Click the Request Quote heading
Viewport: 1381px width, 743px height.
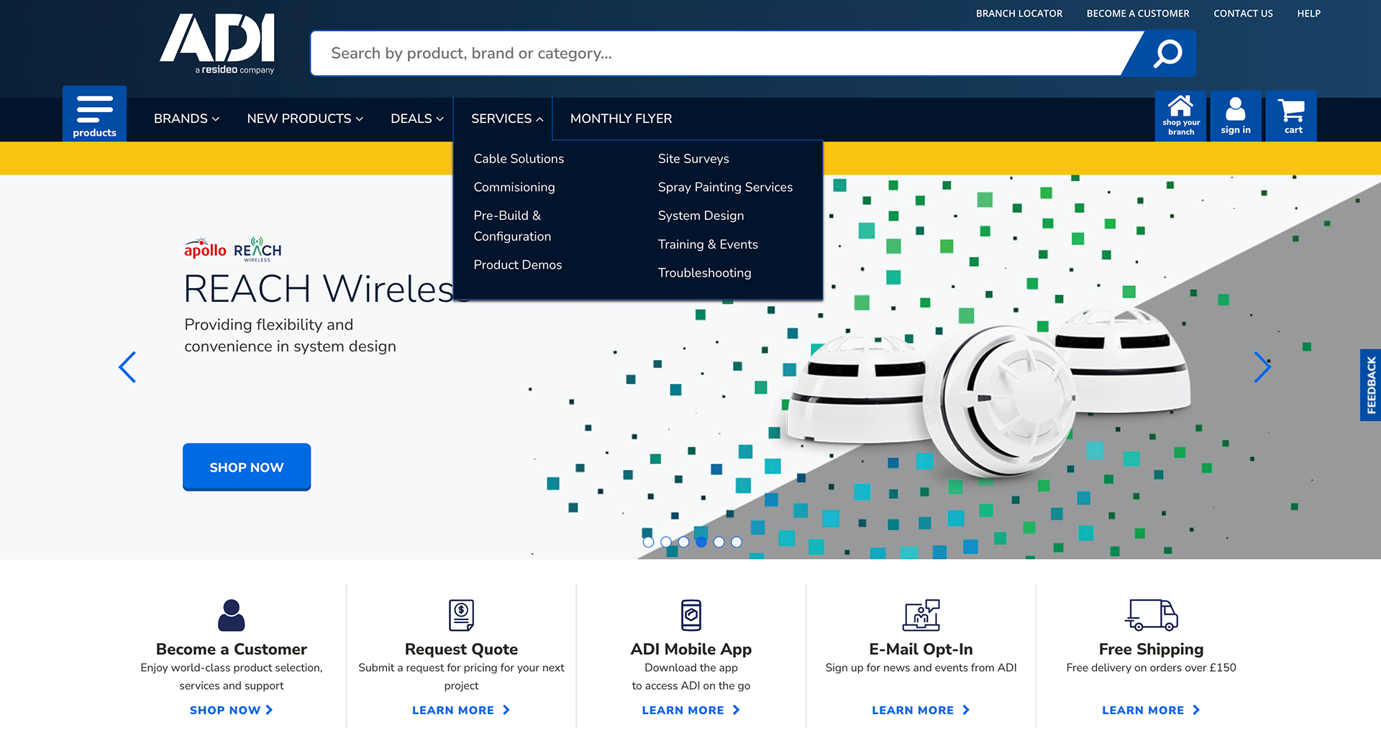coord(461,649)
